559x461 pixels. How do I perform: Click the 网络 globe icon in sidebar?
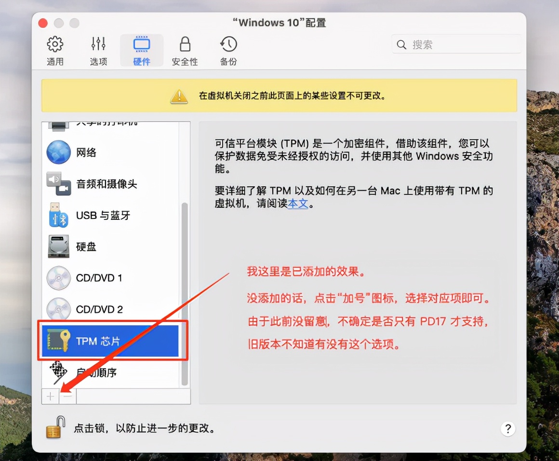click(x=58, y=152)
